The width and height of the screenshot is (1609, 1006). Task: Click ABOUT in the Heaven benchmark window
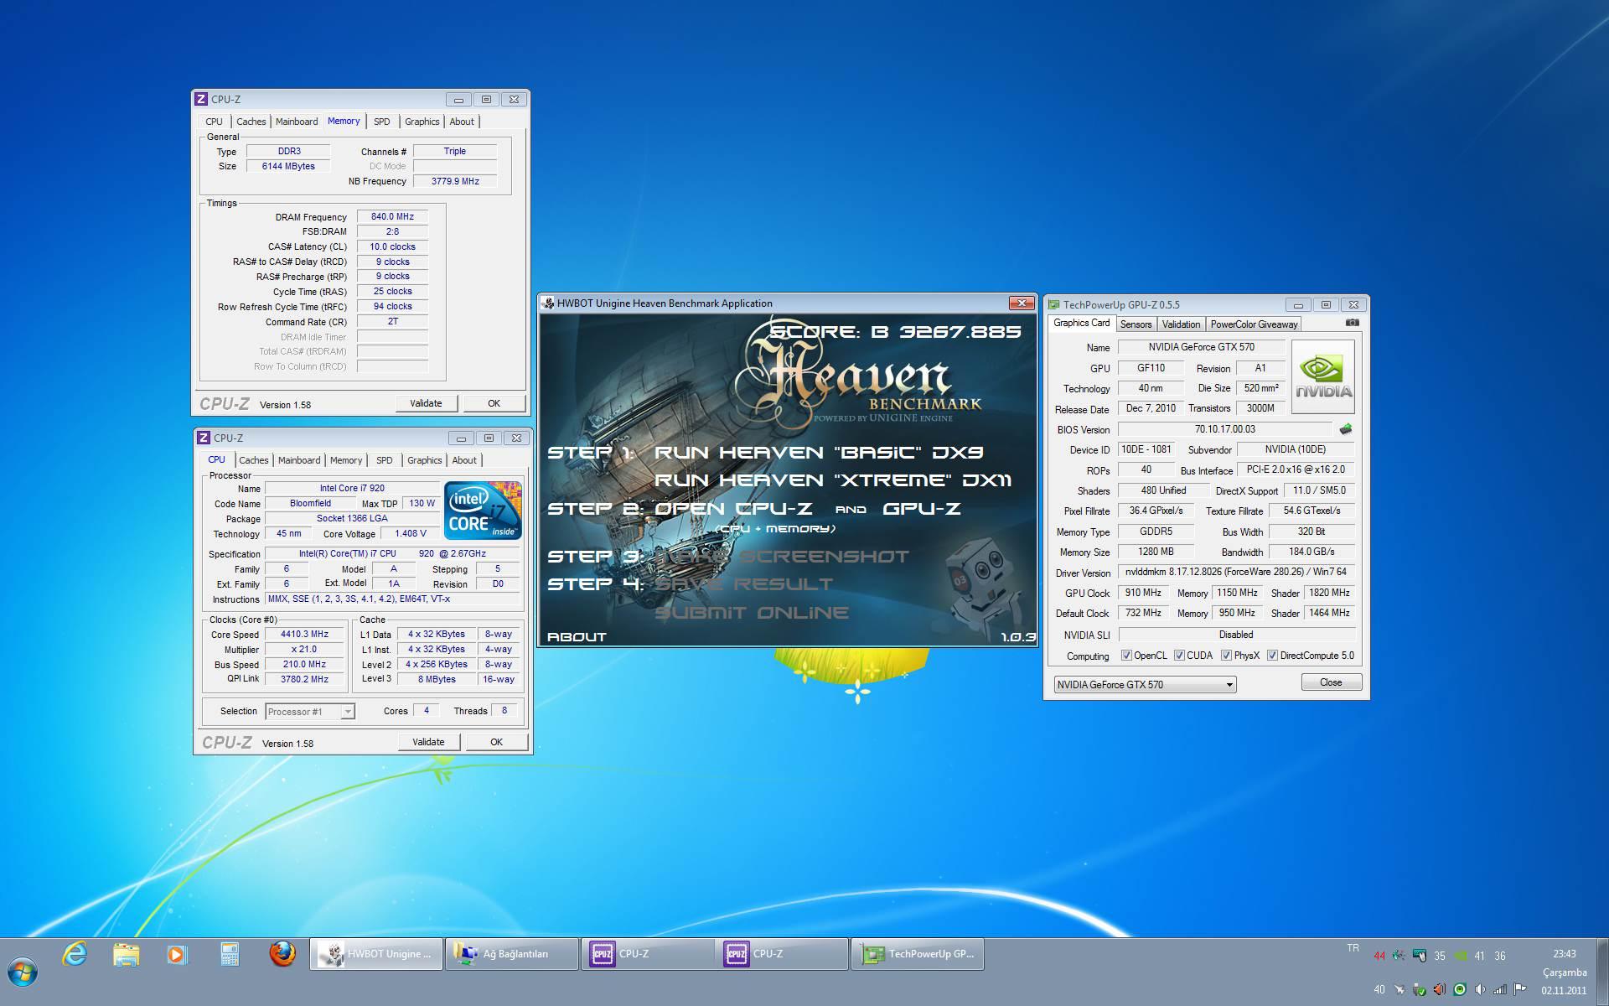click(x=577, y=637)
